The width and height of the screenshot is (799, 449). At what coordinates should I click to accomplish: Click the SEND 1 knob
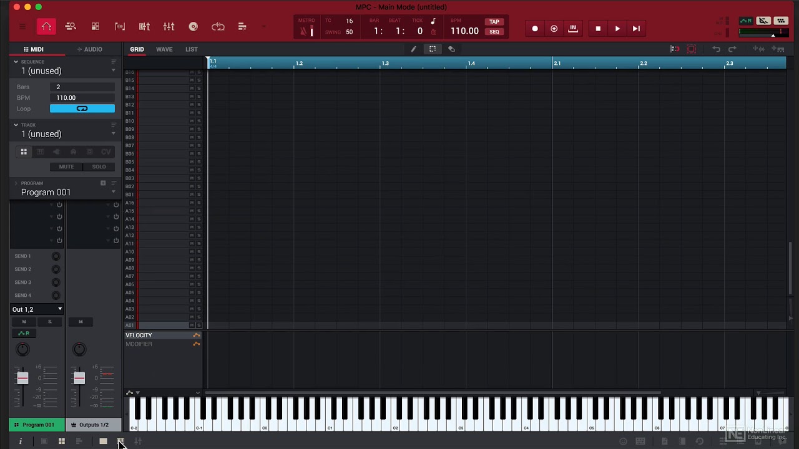[x=56, y=256]
